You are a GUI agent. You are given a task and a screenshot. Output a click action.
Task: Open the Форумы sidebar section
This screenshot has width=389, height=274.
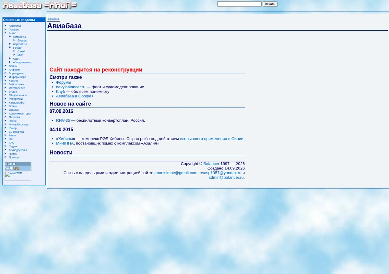click(14, 30)
